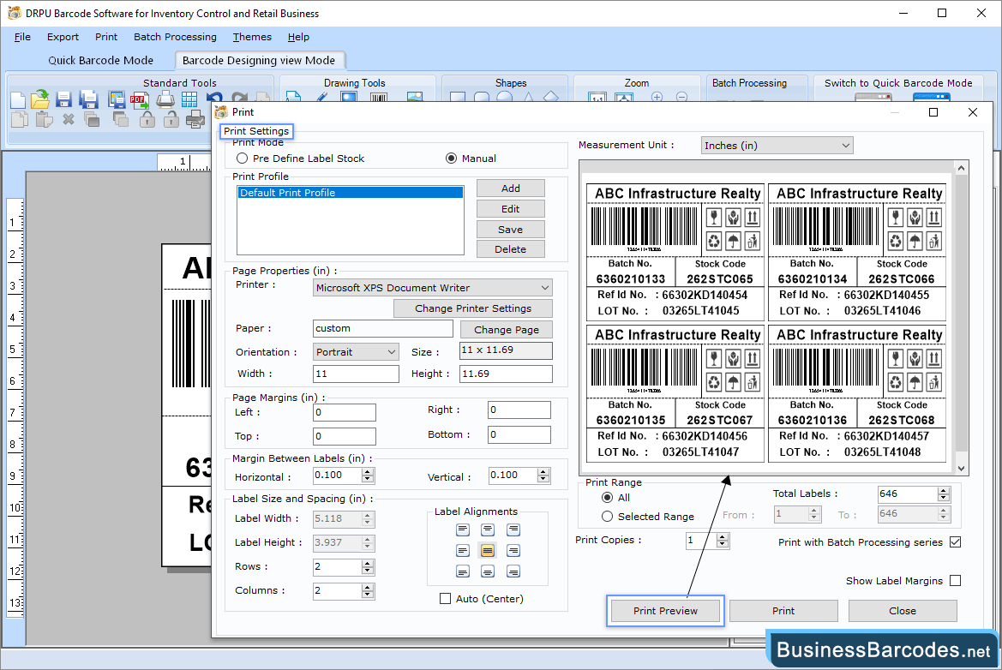1002x670 pixels.
Task: Open the File menu
Action: click(x=22, y=37)
